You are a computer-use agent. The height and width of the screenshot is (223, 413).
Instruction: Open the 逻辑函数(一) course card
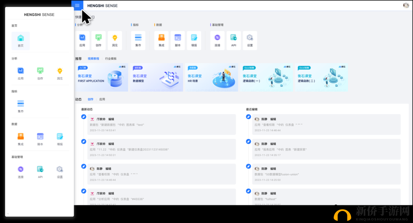pos(266,77)
